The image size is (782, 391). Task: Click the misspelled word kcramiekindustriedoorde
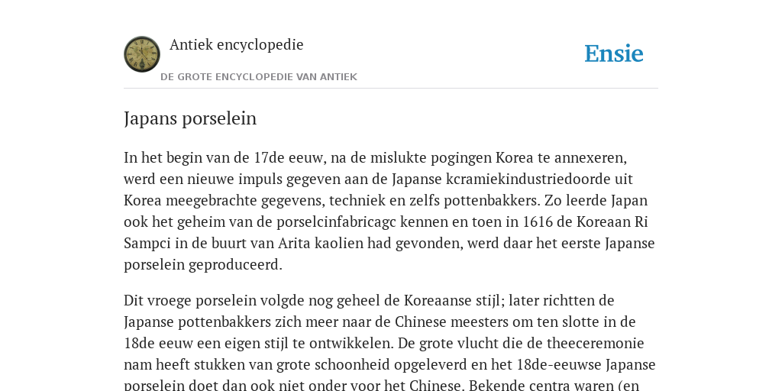533,179
